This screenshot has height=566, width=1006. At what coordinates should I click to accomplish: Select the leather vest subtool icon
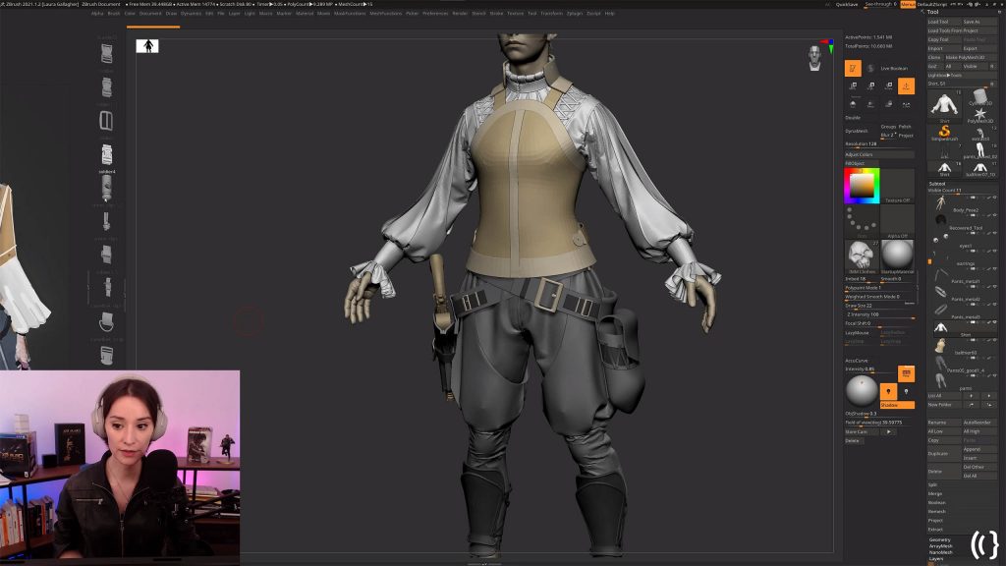point(940,347)
